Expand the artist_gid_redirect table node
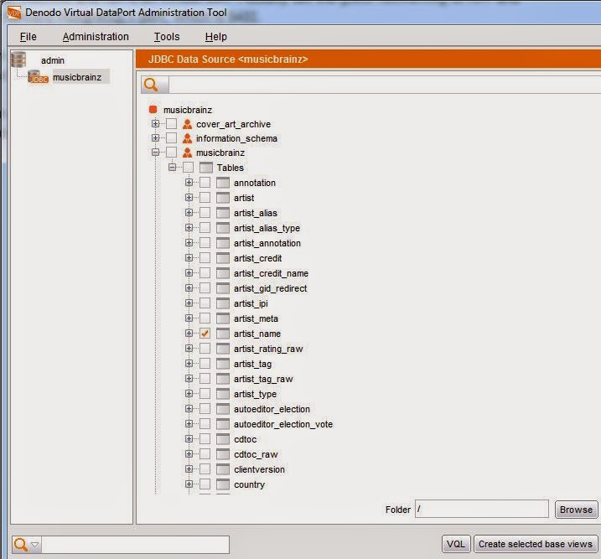601x559 pixels. tap(189, 287)
